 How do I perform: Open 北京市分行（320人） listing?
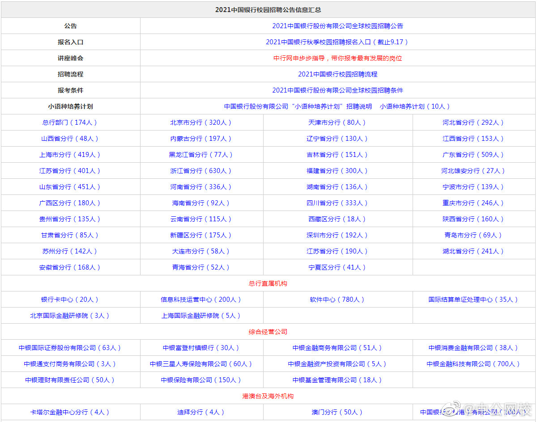(x=201, y=122)
